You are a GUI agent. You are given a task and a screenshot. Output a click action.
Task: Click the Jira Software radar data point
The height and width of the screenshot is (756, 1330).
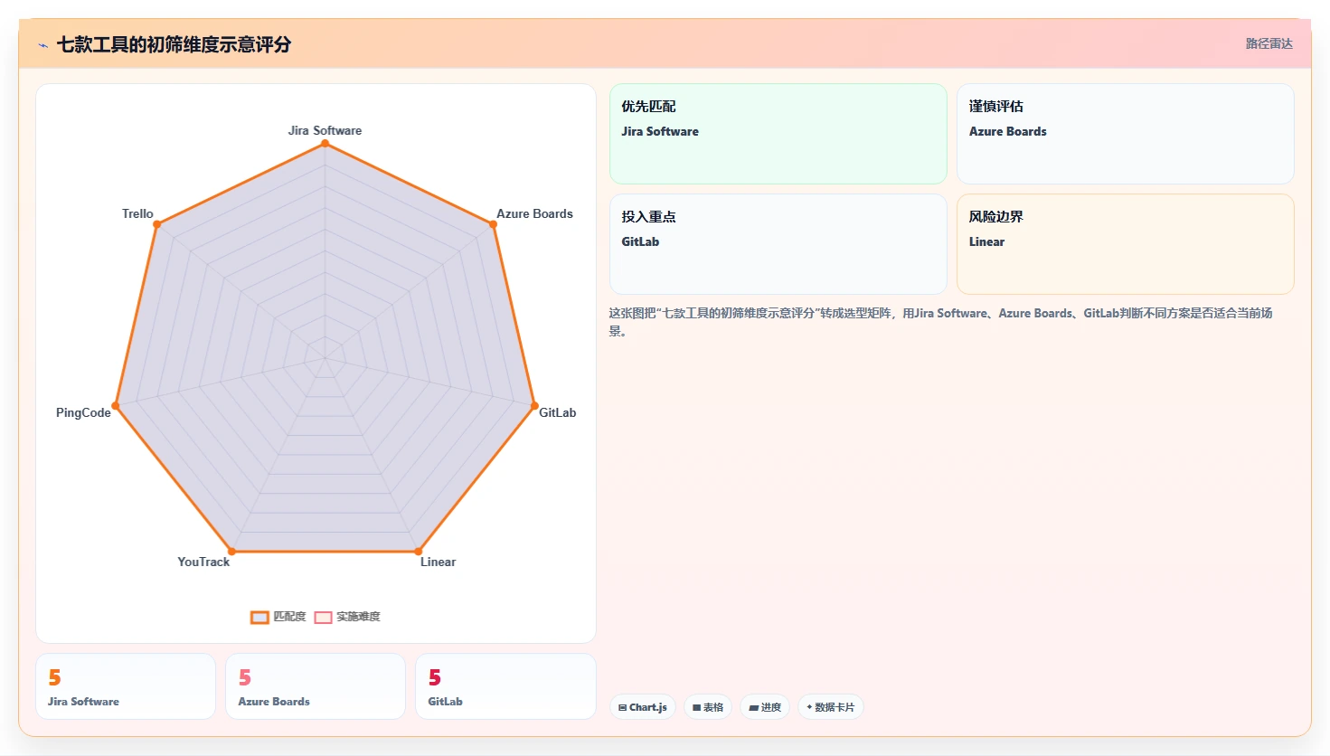tap(325, 143)
